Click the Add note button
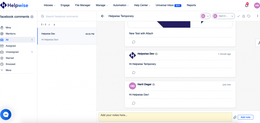 tap(245, 117)
